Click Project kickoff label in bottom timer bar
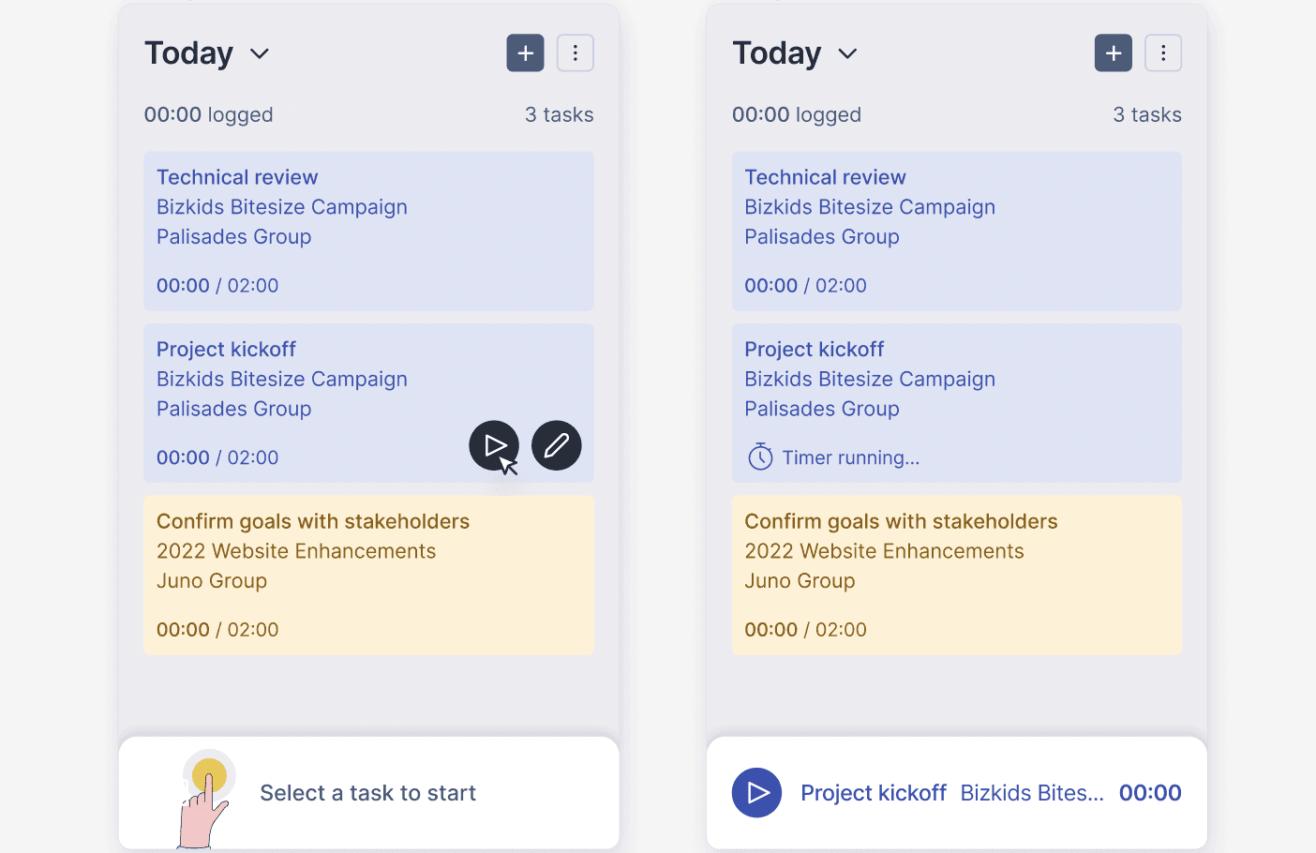 [x=873, y=793]
